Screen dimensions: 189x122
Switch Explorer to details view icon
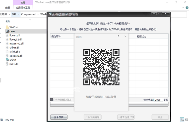pyautogui.click(x=182, y=120)
